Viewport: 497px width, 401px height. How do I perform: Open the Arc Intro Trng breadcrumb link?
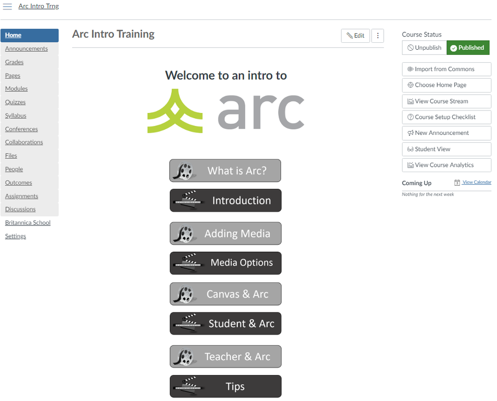coord(39,6)
